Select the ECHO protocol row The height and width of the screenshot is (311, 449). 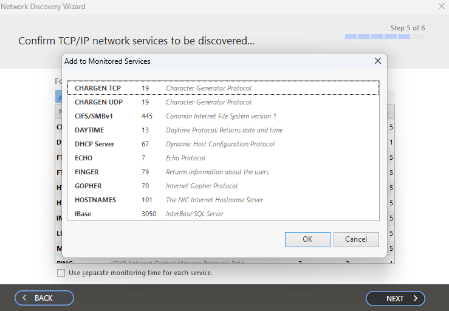[222, 158]
